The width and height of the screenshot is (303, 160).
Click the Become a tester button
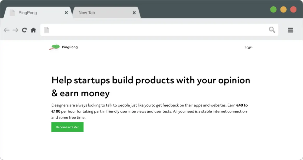coord(67,127)
